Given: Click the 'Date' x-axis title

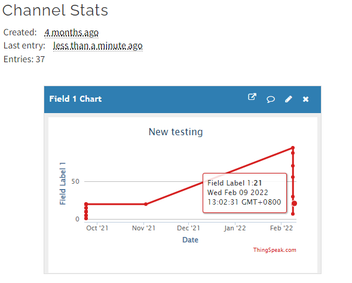Looking at the screenshot, I should (191, 240).
